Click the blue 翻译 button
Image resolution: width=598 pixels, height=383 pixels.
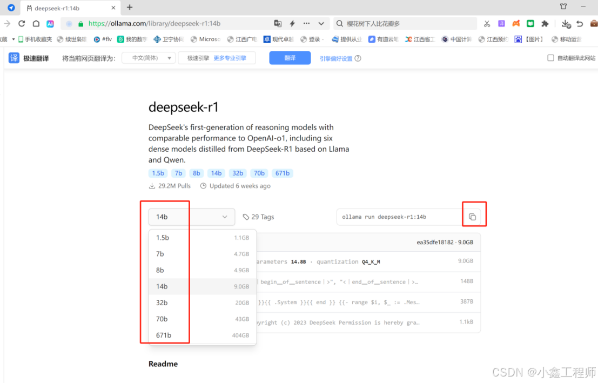290,58
